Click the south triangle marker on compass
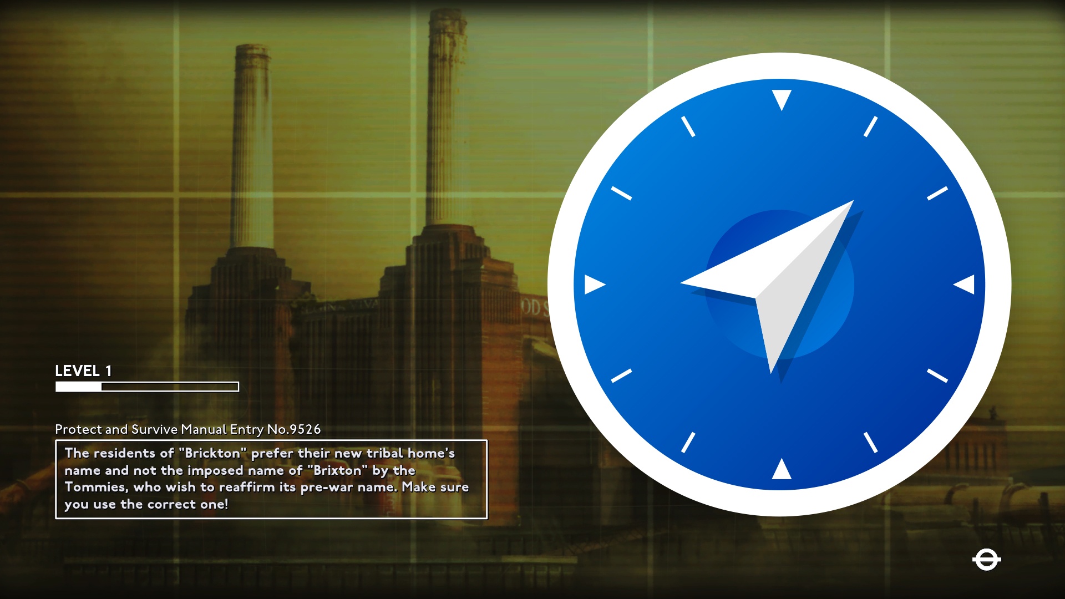 click(x=781, y=470)
